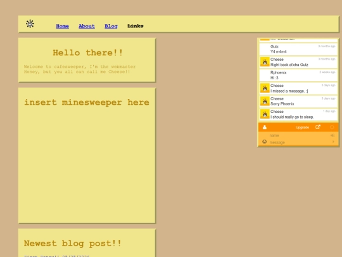Click the 'Welcome to cafesweeper' intro paragraph

click(80, 69)
